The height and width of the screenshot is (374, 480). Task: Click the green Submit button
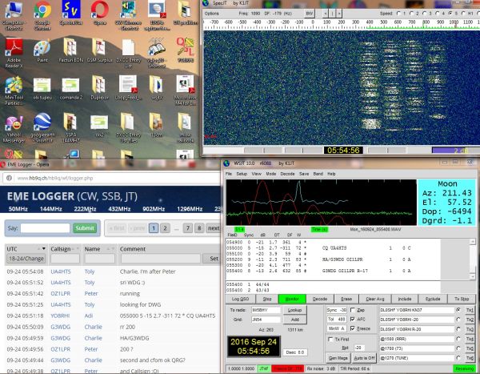point(85,228)
